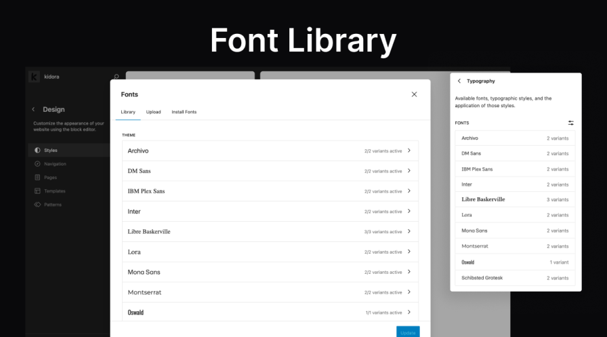607x337 pixels.
Task: Go back from the Typography panel
Action: (459, 81)
